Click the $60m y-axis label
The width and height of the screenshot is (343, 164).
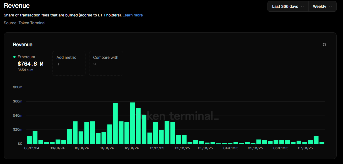17,101
